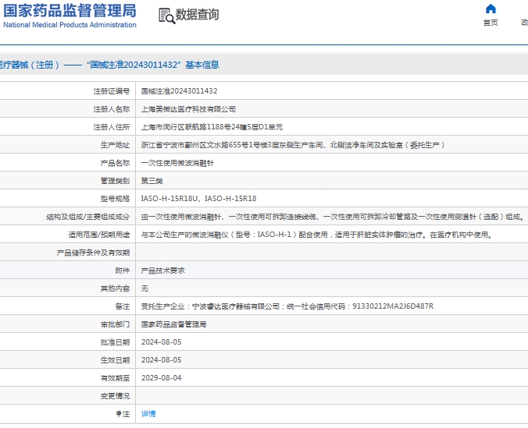528x428 pixels.
Task: Click the page heading 国械注准20243011432 基本信息
Action: coord(153,65)
